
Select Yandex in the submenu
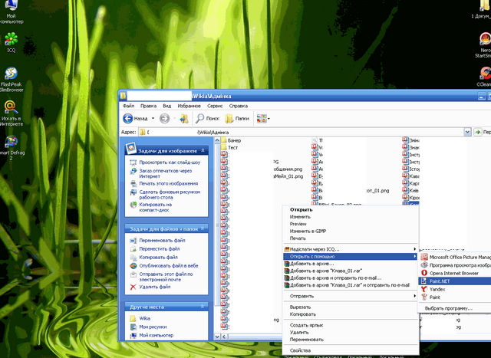click(x=455, y=289)
